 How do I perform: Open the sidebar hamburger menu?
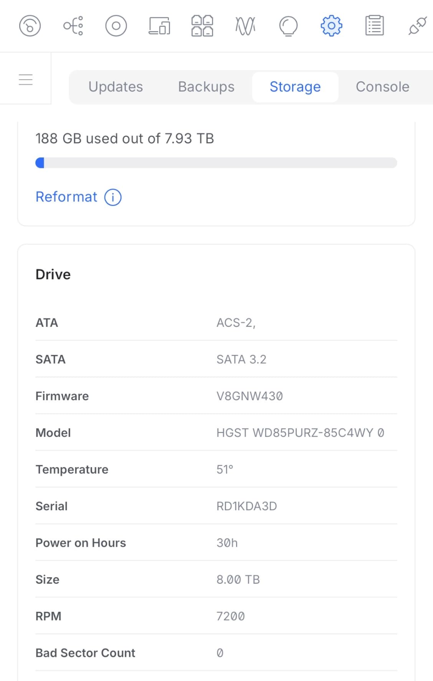pos(25,79)
